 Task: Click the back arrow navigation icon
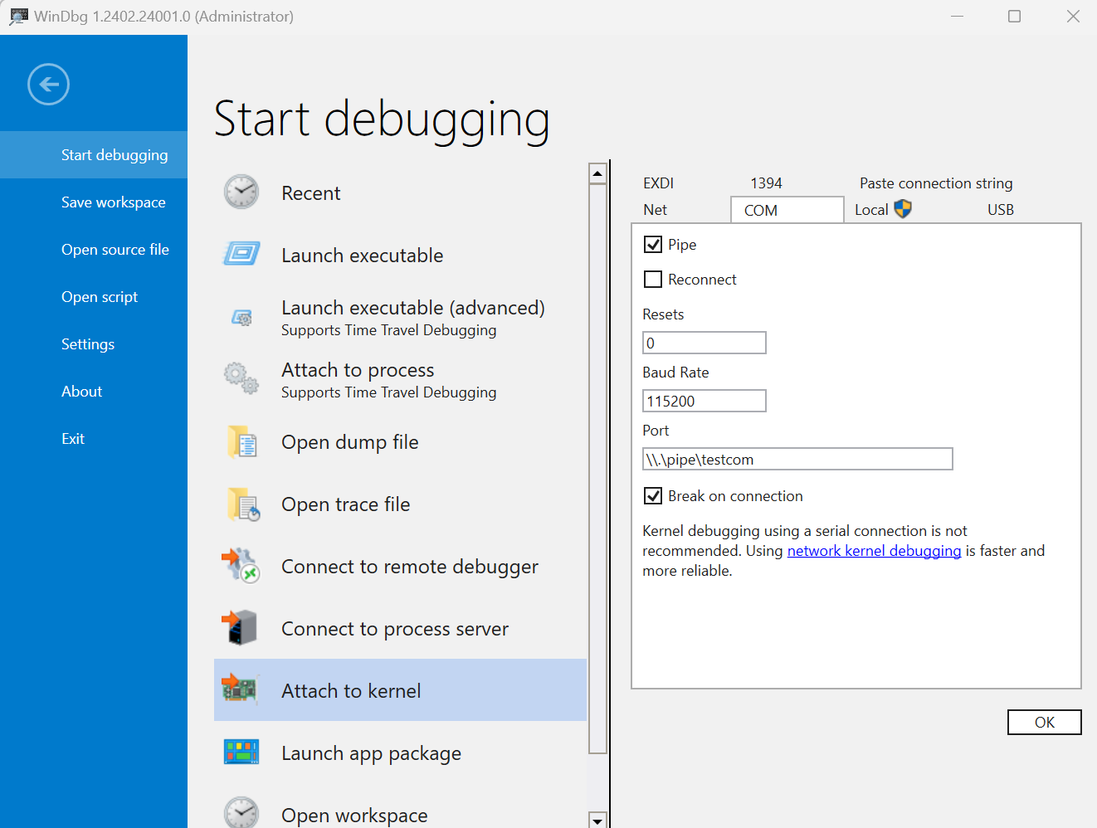click(48, 84)
